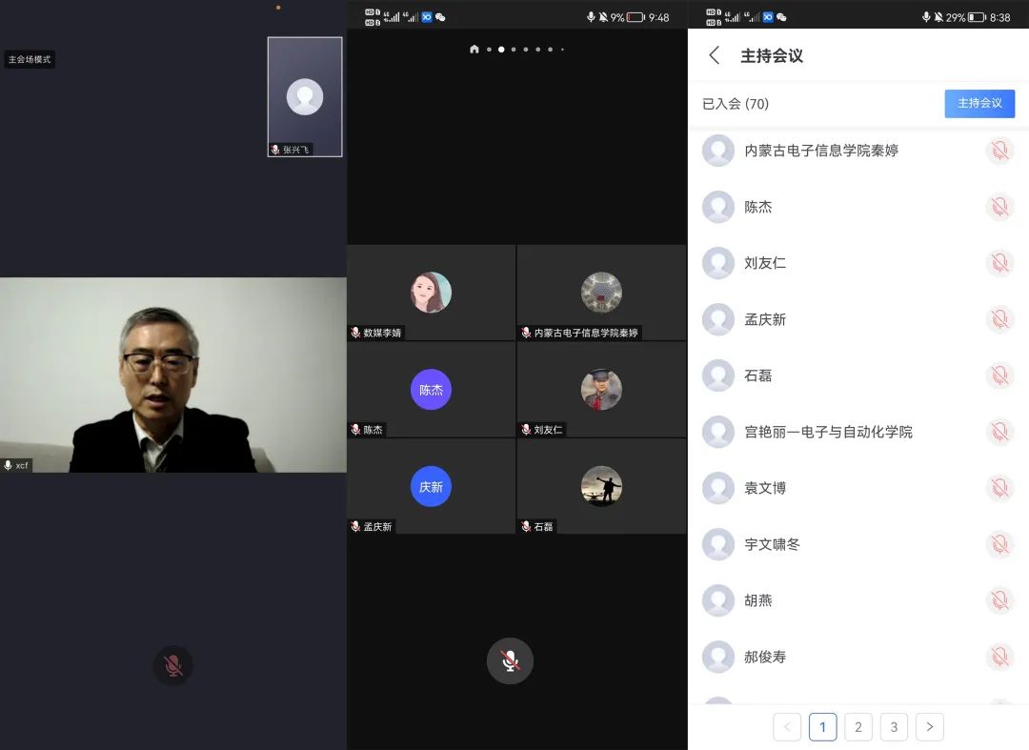Go to page 3 of participants
The image size is (1029, 750).
point(894,727)
